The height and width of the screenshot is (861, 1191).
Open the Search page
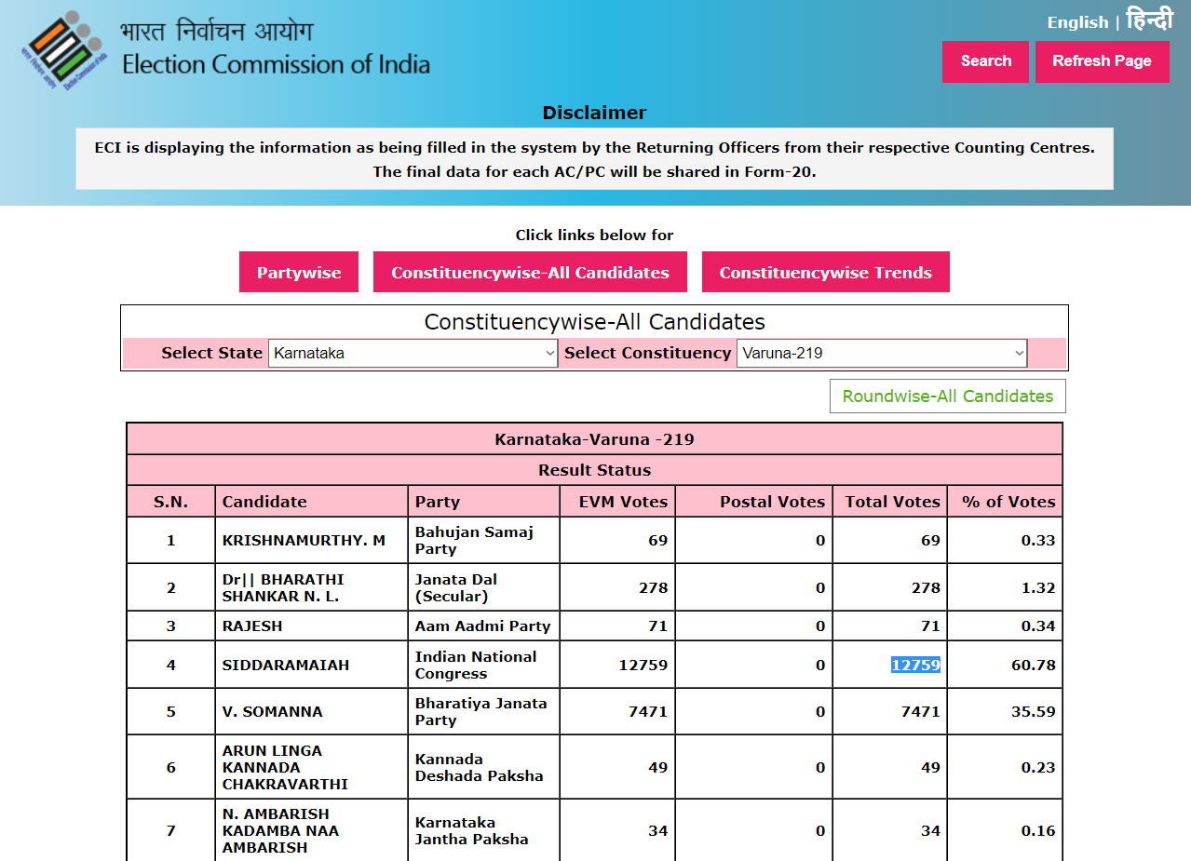985,61
